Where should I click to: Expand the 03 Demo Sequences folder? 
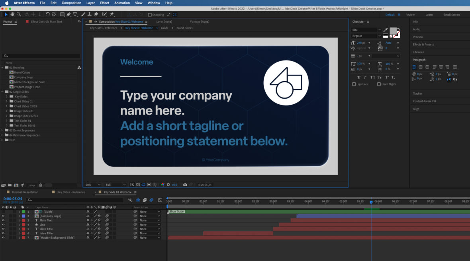click(2, 130)
